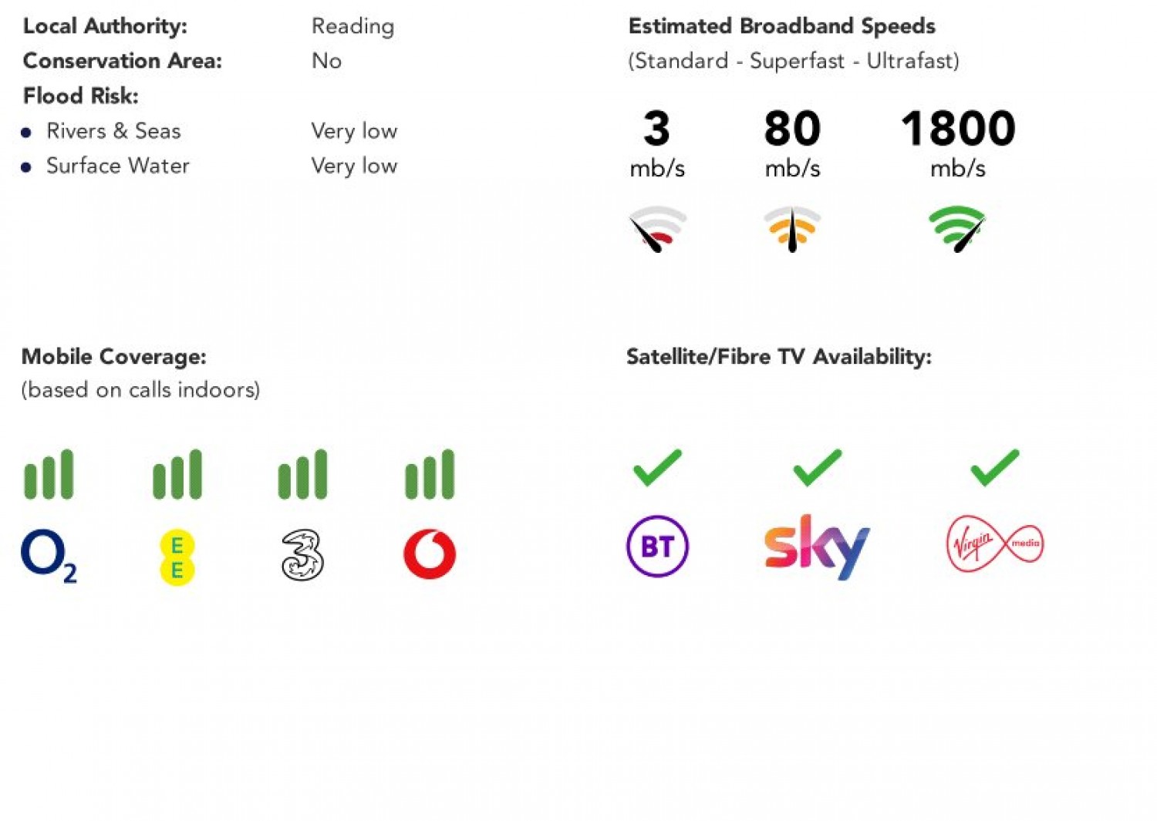Click the Rivers & Seas flood risk item
This screenshot has width=1157, height=821.
pyautogui.click(x=113, y=131)
